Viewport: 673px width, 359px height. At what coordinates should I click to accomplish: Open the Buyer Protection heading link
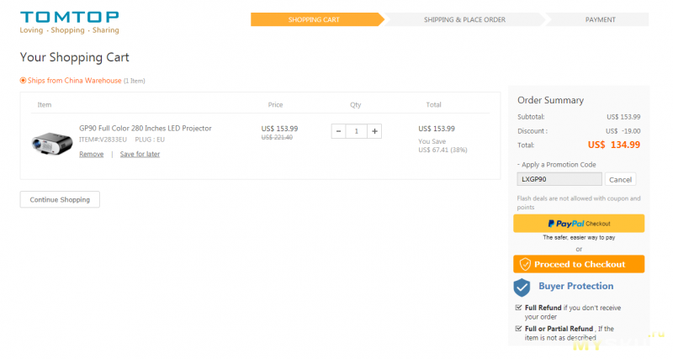click(x=576, y=286)
